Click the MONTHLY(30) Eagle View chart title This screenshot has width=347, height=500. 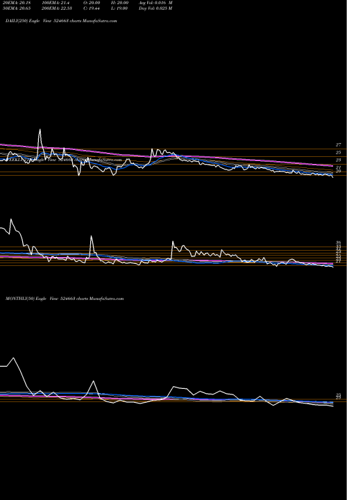(x=65, y=299)
